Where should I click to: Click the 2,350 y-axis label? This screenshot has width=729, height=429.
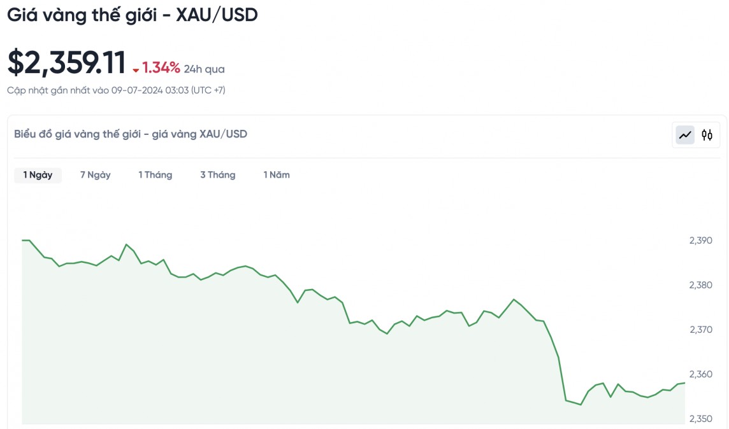coord(700,419)
